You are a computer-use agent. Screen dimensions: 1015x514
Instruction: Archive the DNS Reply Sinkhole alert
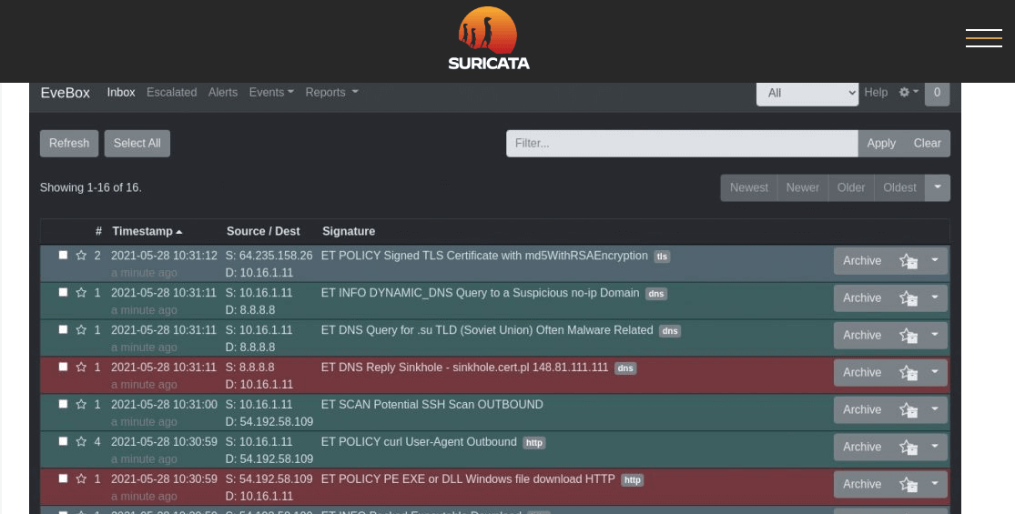862,372
